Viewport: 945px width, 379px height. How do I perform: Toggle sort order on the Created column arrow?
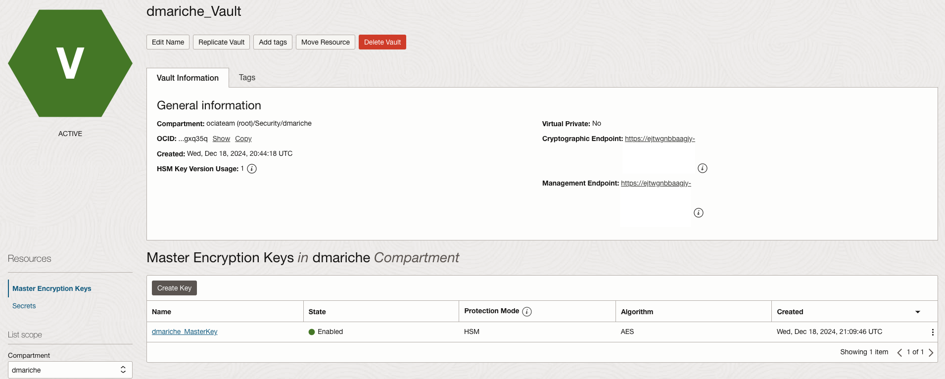(x=917, y=312)
